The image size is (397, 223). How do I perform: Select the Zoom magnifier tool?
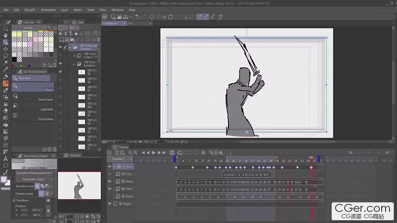[5, 28]
